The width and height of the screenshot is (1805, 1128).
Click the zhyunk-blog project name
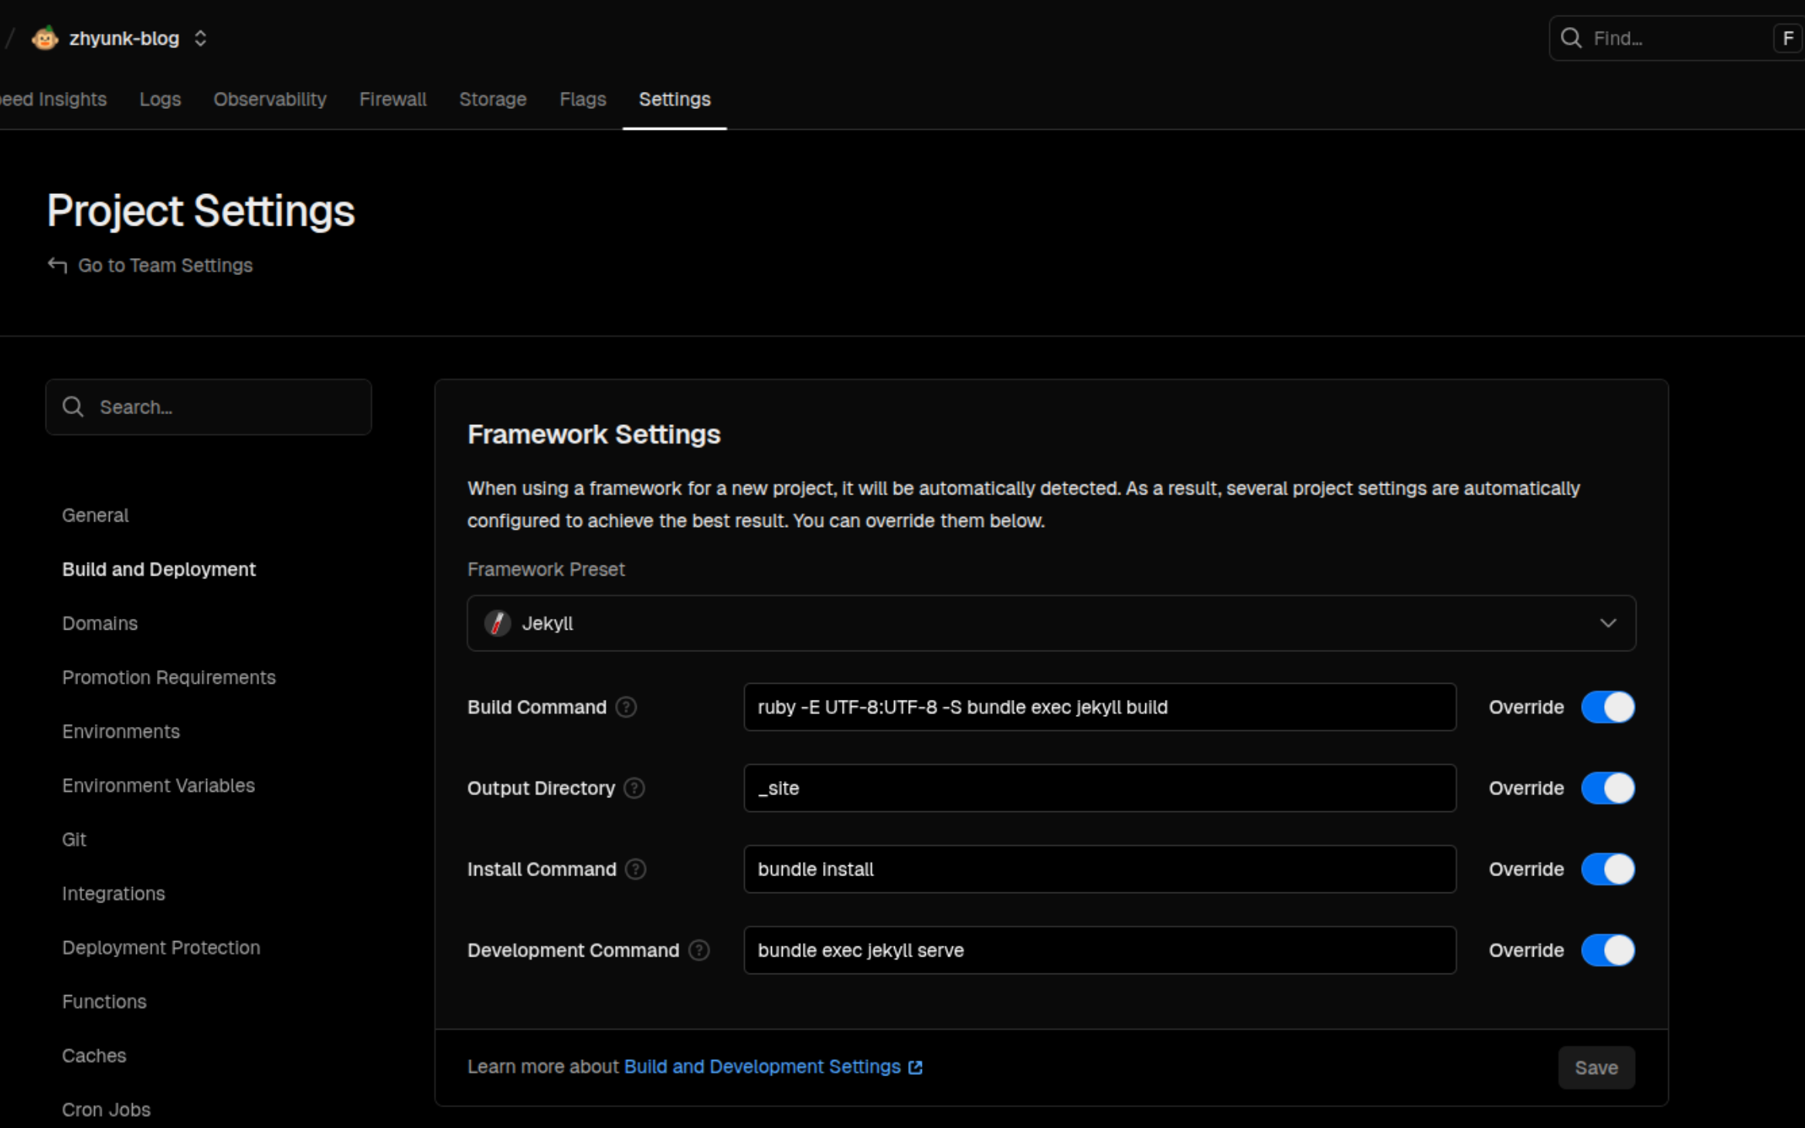click(x=124, y=38)
